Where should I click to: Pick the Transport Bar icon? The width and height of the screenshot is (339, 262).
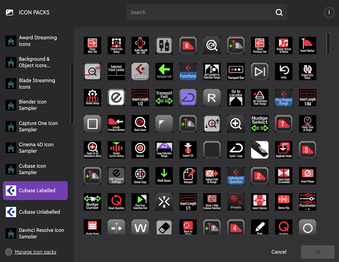pos(236,71)
